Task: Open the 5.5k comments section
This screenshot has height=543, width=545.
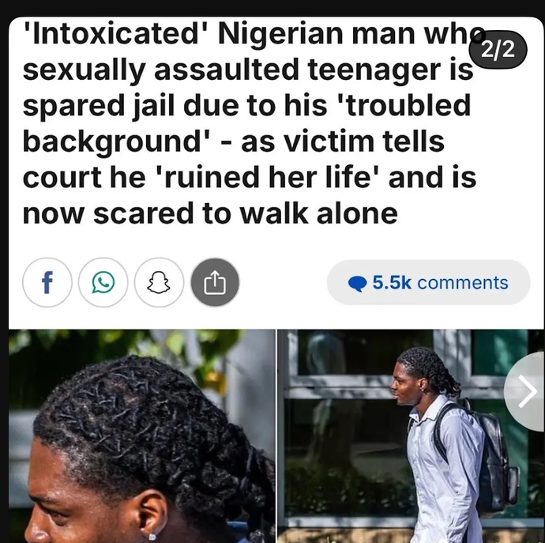Action: (428, 282)
